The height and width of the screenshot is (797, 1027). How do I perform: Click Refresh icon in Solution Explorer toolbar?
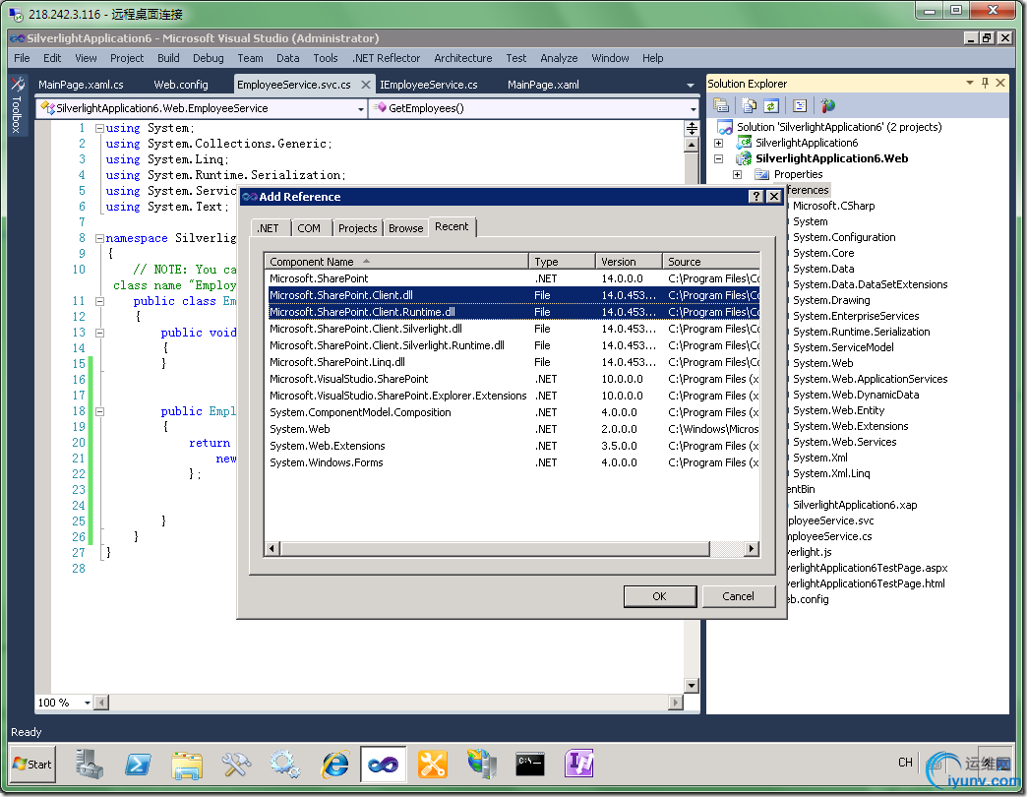coord(771,105)
